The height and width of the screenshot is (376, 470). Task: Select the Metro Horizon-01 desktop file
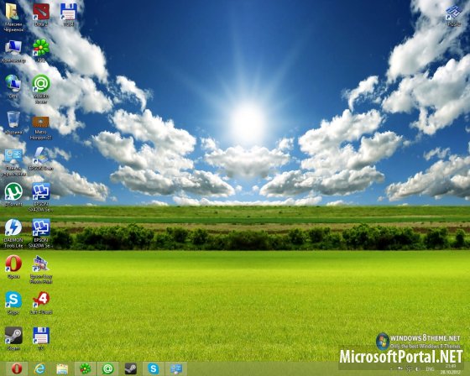click(41, 128)
